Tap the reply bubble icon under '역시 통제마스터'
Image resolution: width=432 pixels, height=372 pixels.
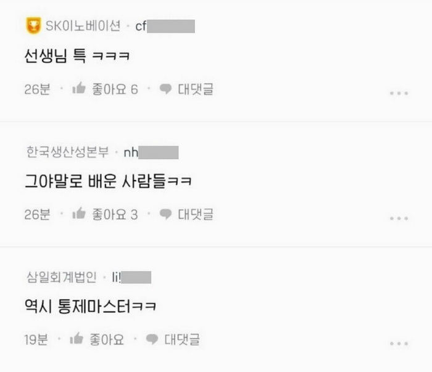152,339
